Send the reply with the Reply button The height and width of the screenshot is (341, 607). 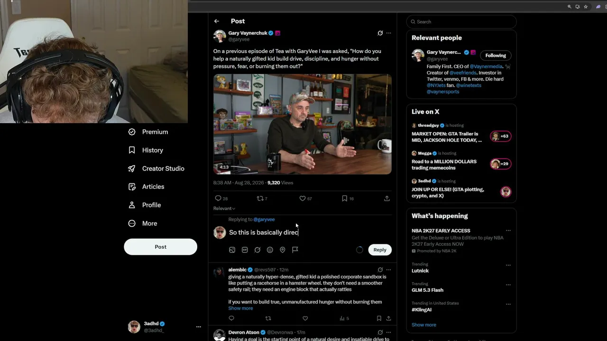pyautogui.click(x=380, y=250)
